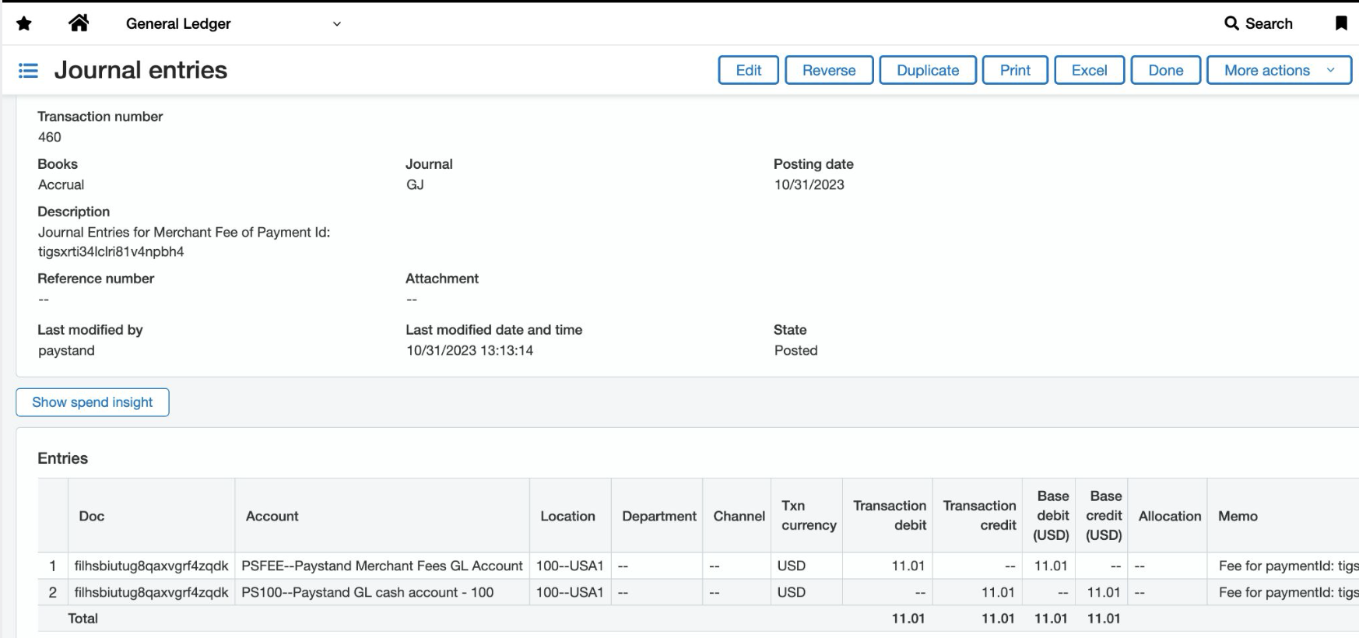Click the Print button
Screen dimensions: 1359x638
click(1015, 70)
